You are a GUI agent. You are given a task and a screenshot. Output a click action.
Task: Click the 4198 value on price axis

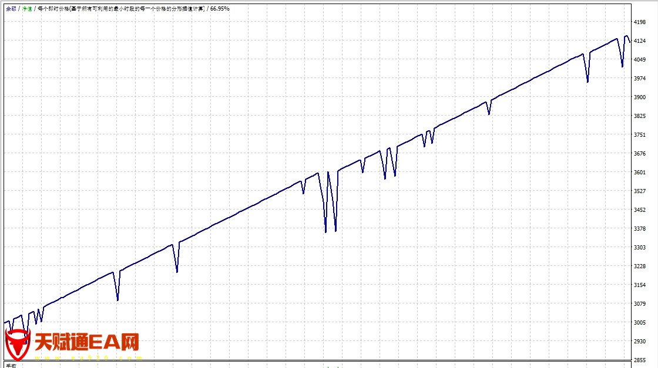pos(640,22)
